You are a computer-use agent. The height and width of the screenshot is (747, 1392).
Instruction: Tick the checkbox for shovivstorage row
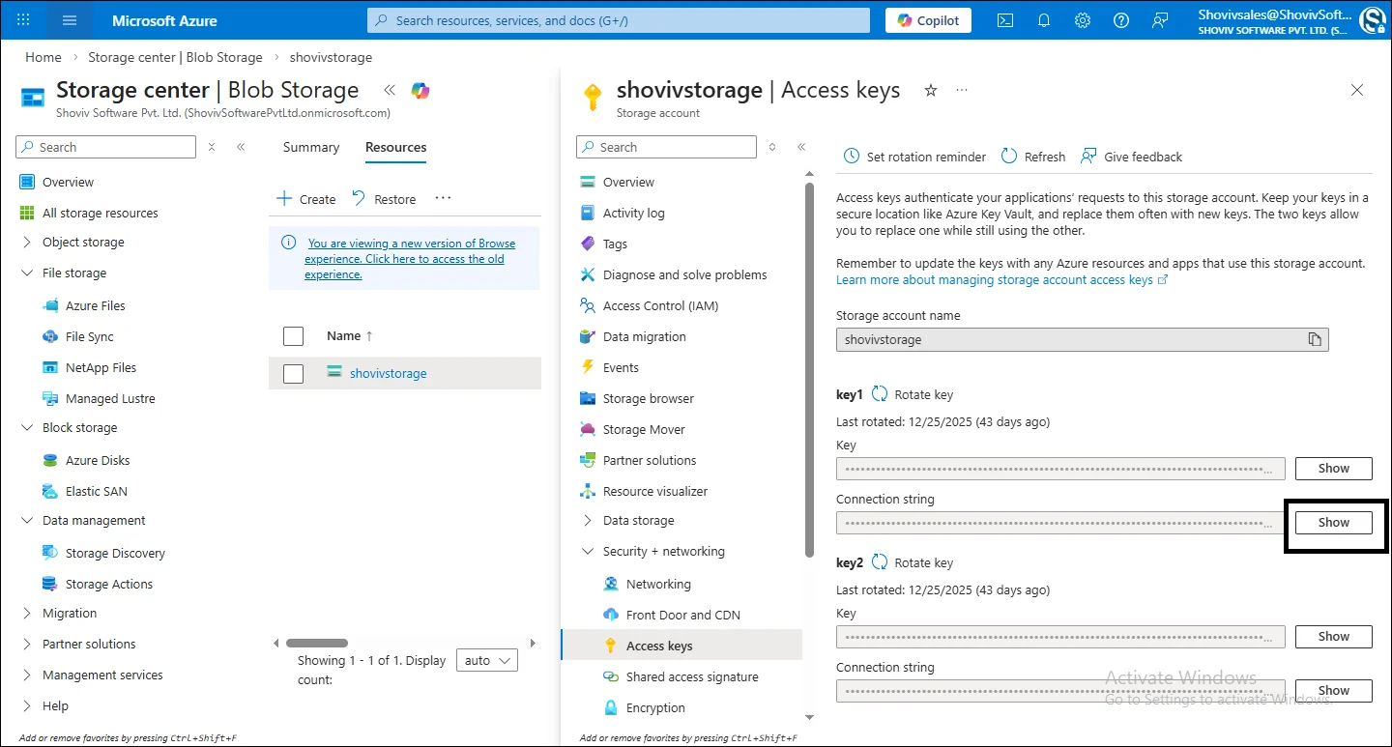(293, 374)
